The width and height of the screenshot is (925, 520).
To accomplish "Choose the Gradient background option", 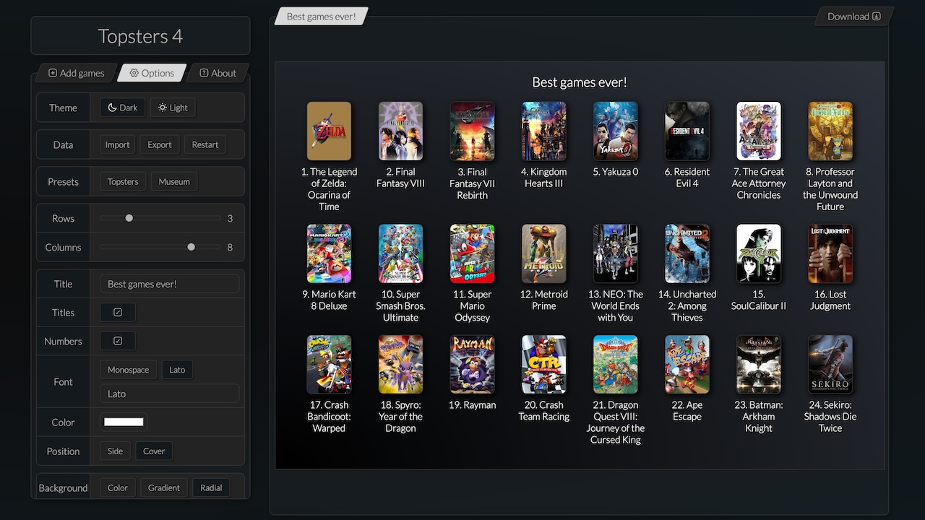I will [164, 487].
